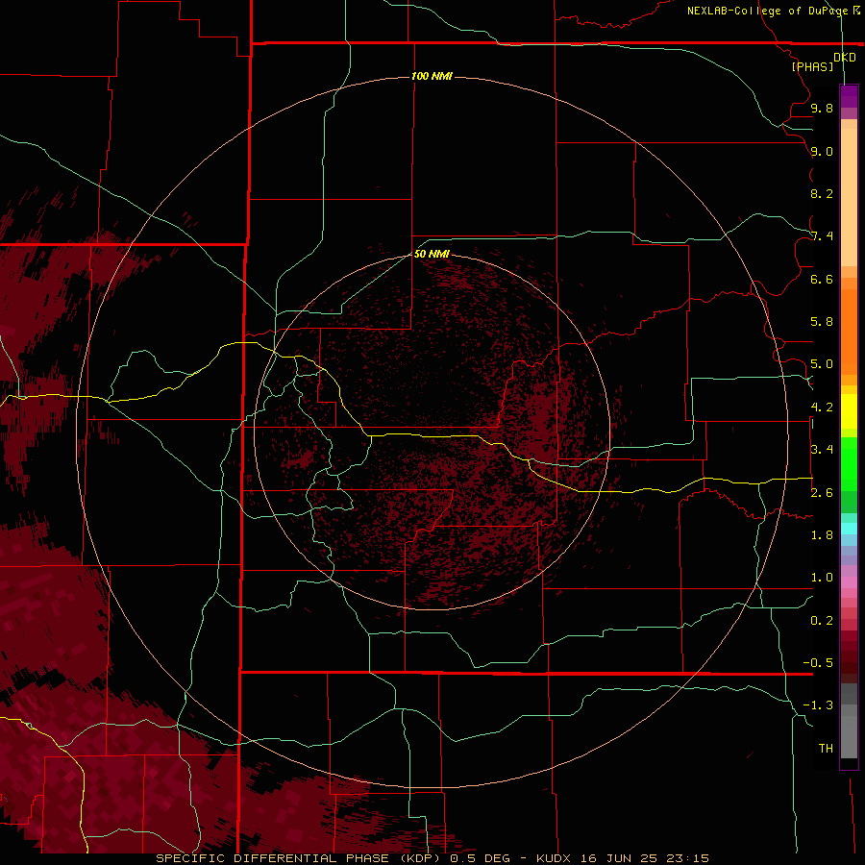
Task: Click the 5.0 value on the color scale
Action: tap(822, 364)
